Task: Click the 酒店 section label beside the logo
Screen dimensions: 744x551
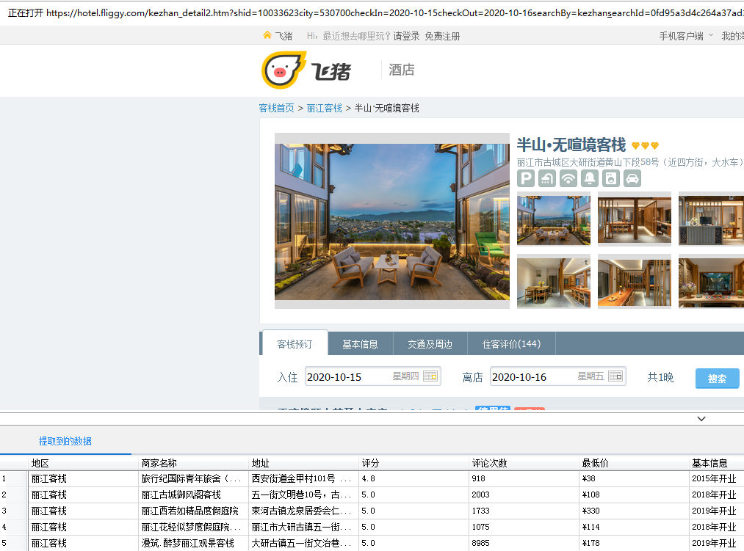Action: click(402, 70)
